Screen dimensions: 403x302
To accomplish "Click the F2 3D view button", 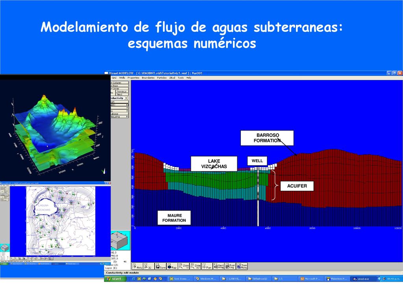I will [148, 266].
